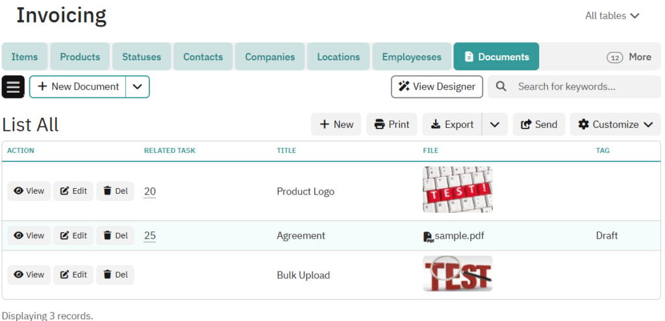Expand the All tables dropdown
Screen dimensions: 665x321
click(x=612, y=16)
